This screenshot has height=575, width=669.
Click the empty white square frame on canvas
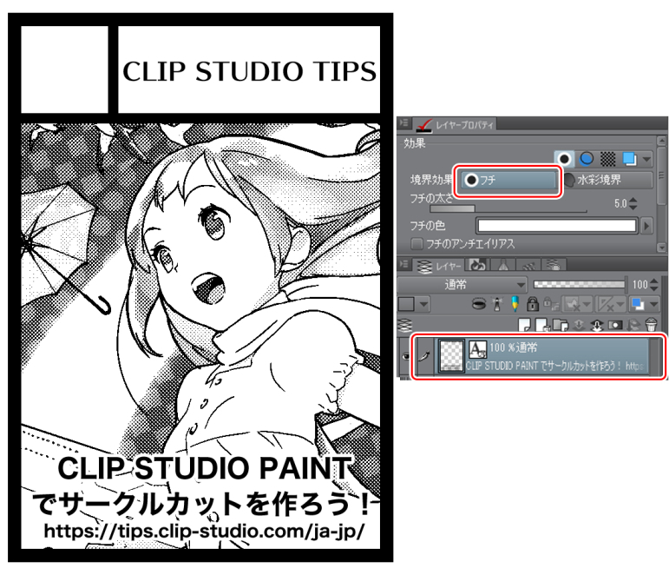point(64,69)
